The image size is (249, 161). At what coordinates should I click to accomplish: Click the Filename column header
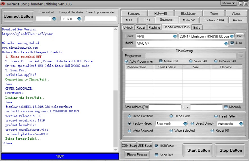pyautogui.click(x=227, y=67)
